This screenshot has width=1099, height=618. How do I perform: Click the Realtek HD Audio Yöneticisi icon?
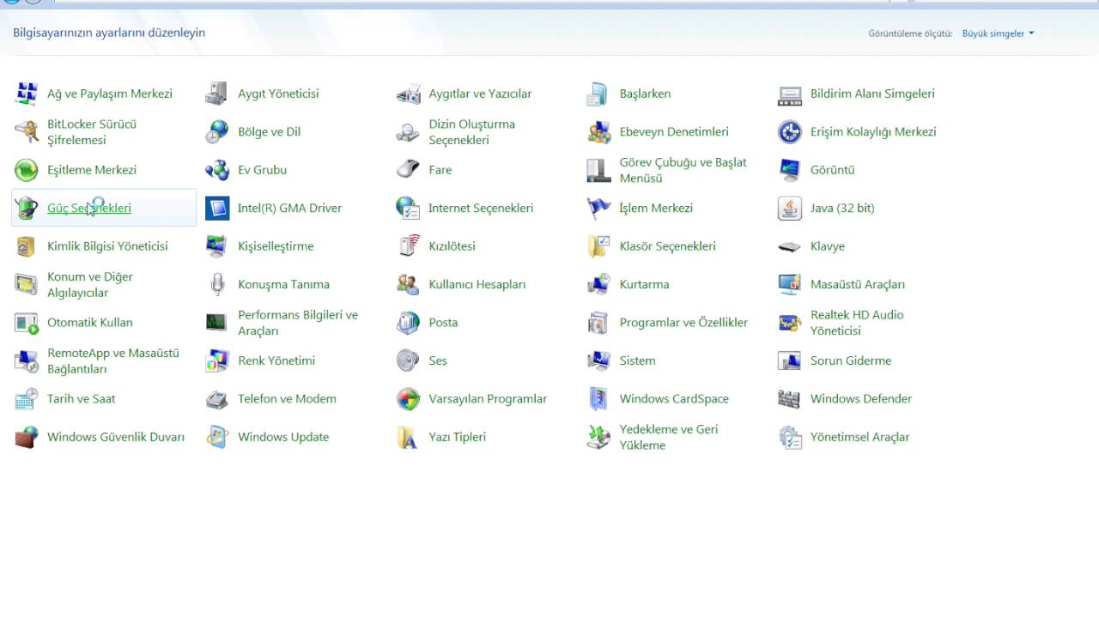click(789, 323)
